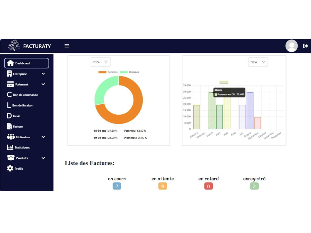This screenshot has height=233, width=311.
Task: Click the en cours count badge 2
Action: click(117, 186)
